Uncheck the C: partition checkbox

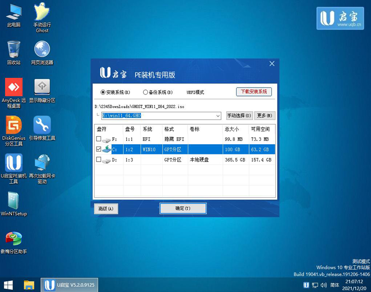(99, 149)
